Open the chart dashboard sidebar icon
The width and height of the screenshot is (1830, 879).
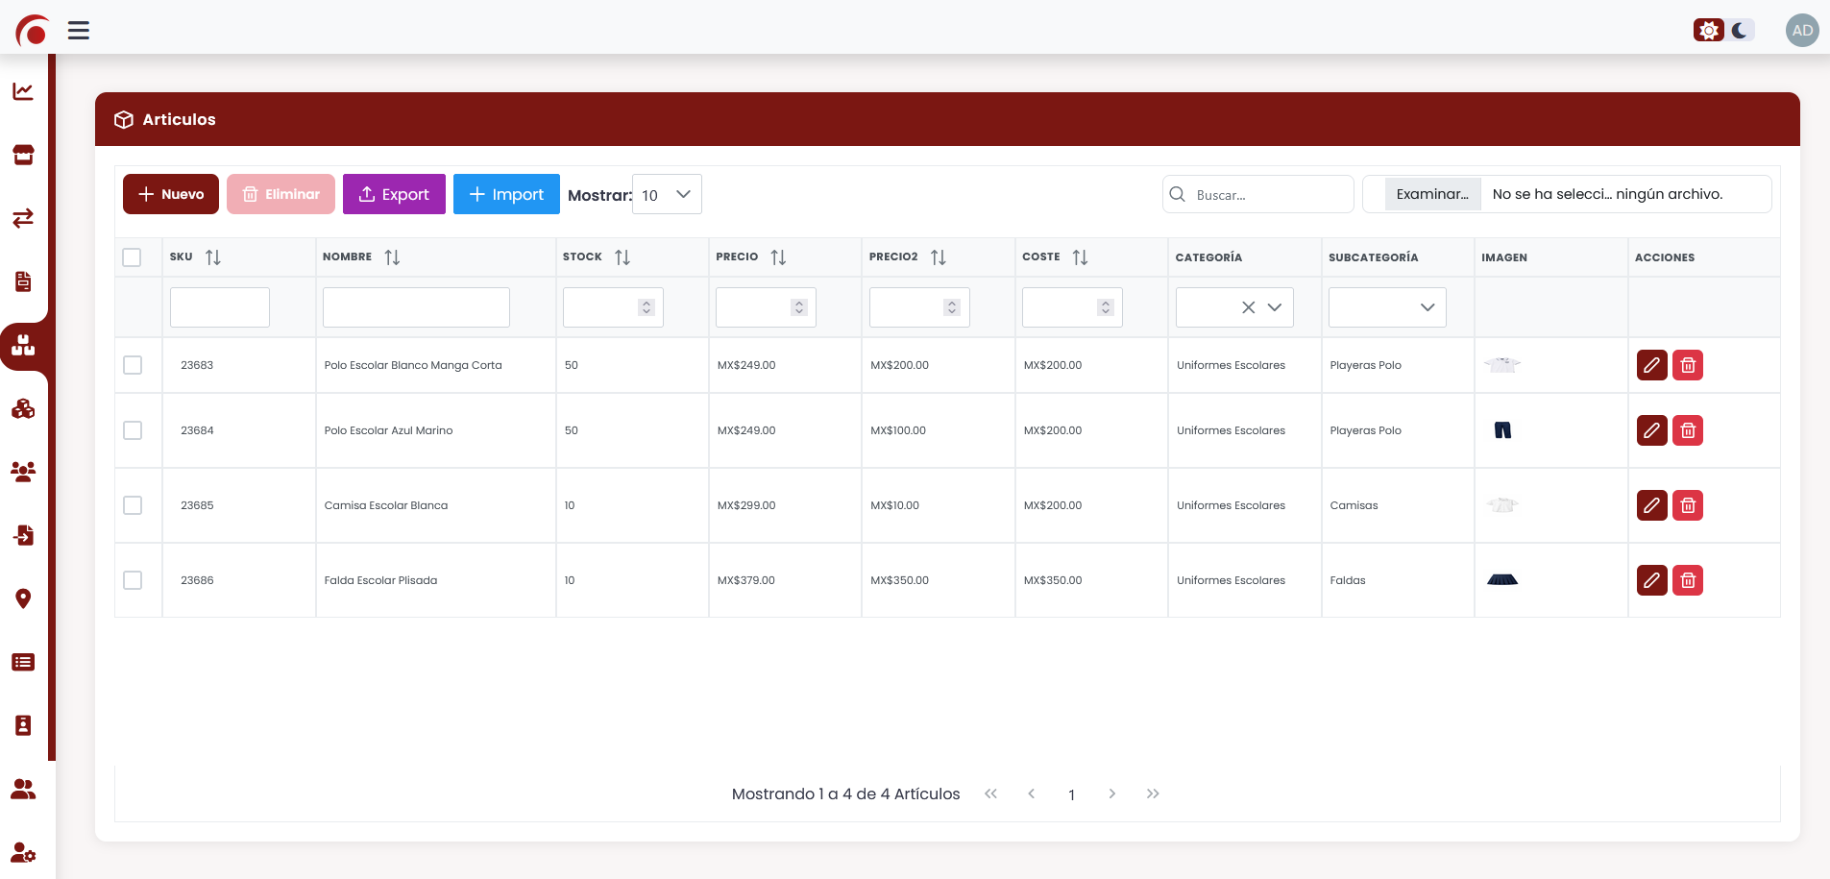click(23, 91)
